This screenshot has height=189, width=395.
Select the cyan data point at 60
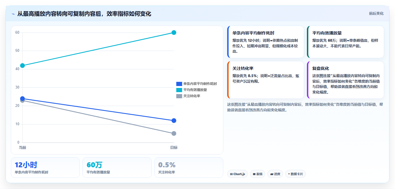[174, 33]
